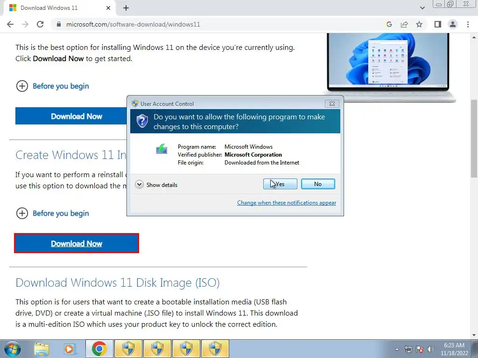Open the Chrome side panel icon
The width and height of the screenshot is (478, 358).
[438, 24]
